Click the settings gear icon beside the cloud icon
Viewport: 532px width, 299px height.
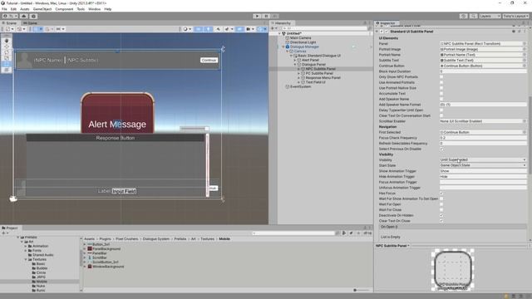[x=33, y=16]
